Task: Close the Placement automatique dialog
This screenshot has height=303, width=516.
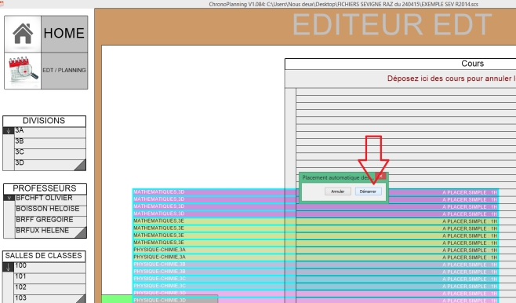Action: [380, 177]
